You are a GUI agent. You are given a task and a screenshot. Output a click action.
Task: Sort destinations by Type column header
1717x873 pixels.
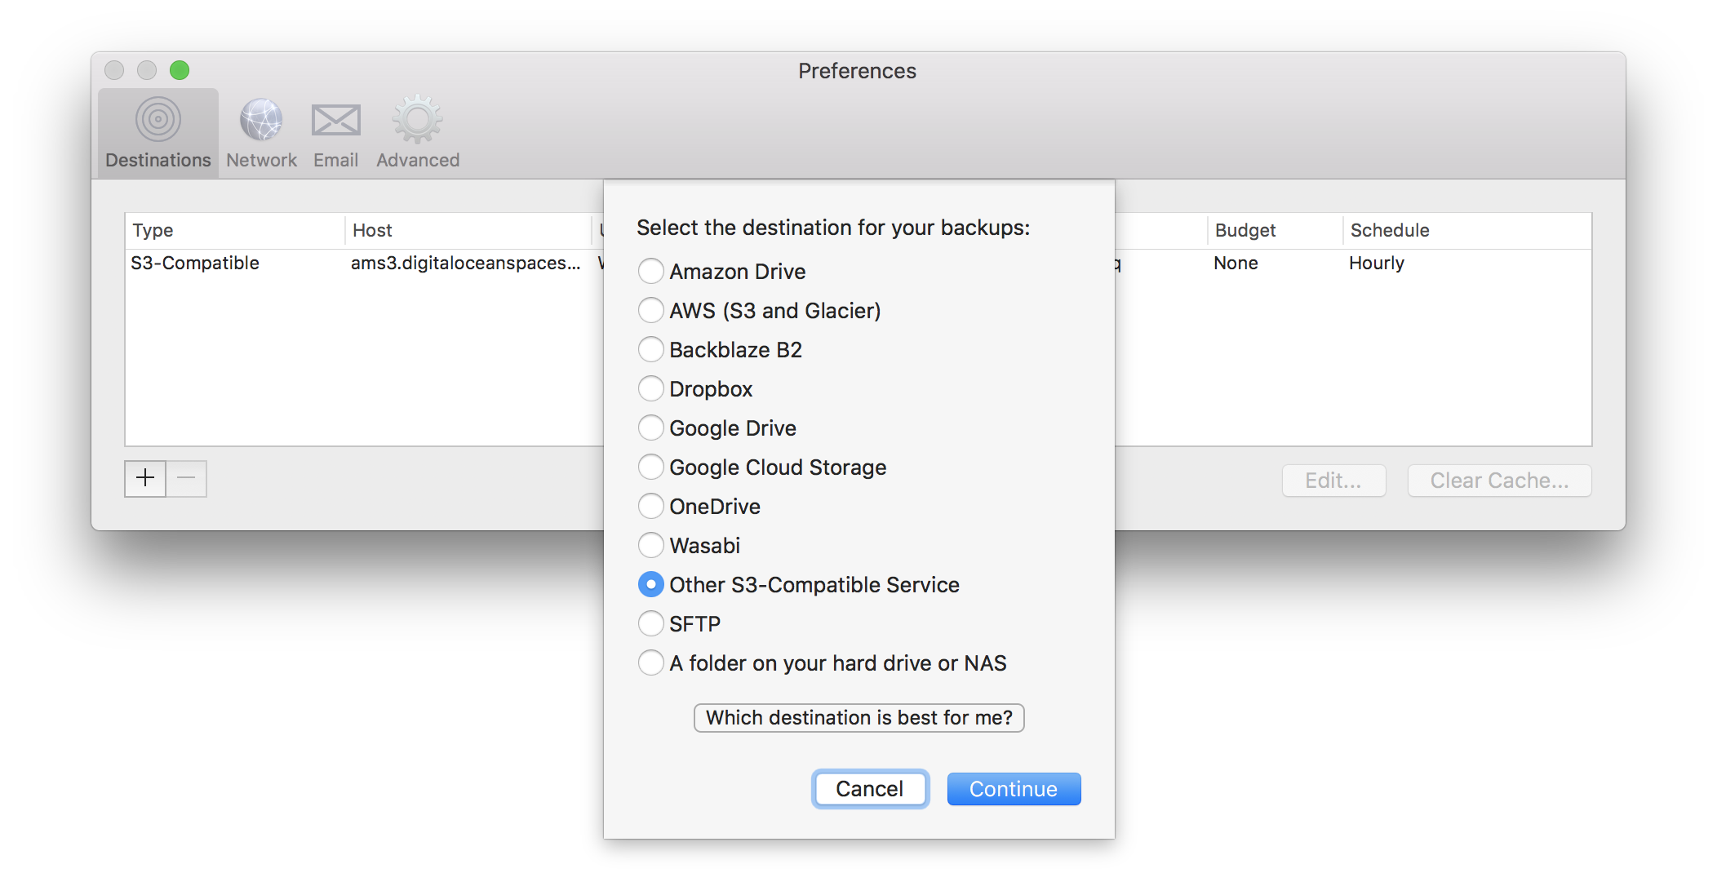tap(235, 230)
